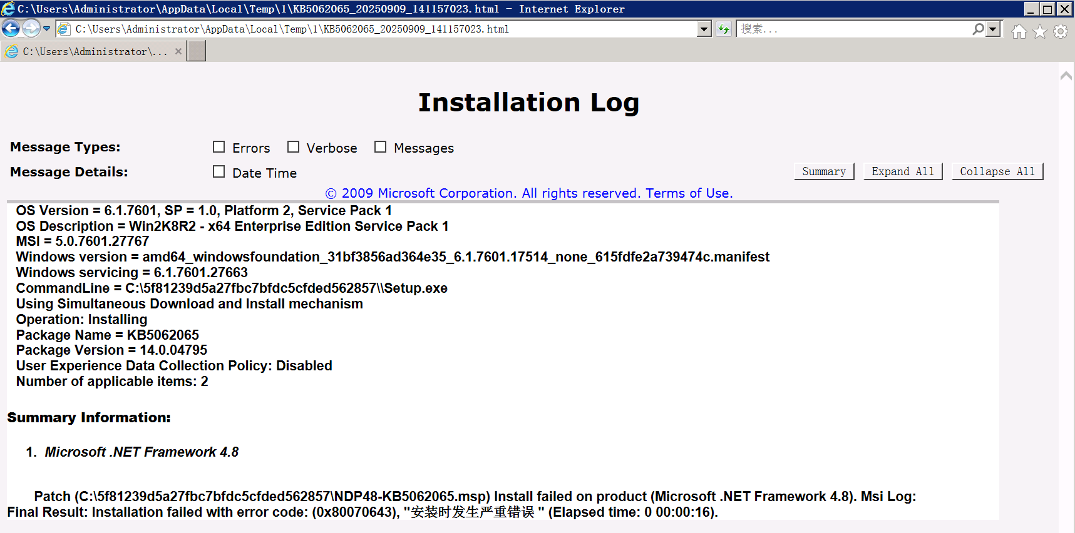Click the vertical scrollbar up arrow
1075x533 pixels.
pos(1066,76)
